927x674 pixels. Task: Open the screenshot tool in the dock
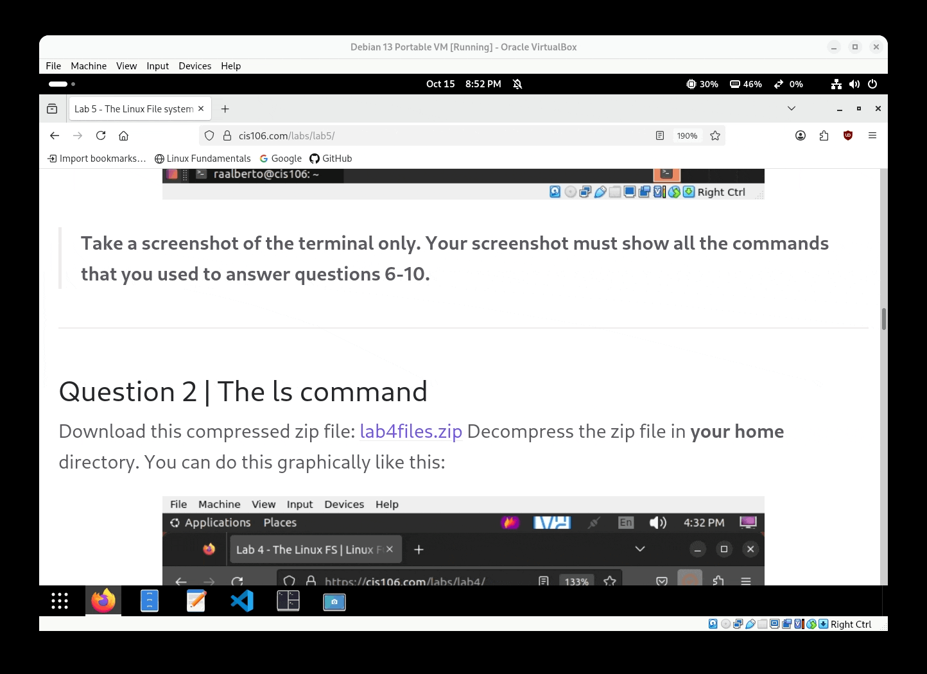[x=334, y=601]
